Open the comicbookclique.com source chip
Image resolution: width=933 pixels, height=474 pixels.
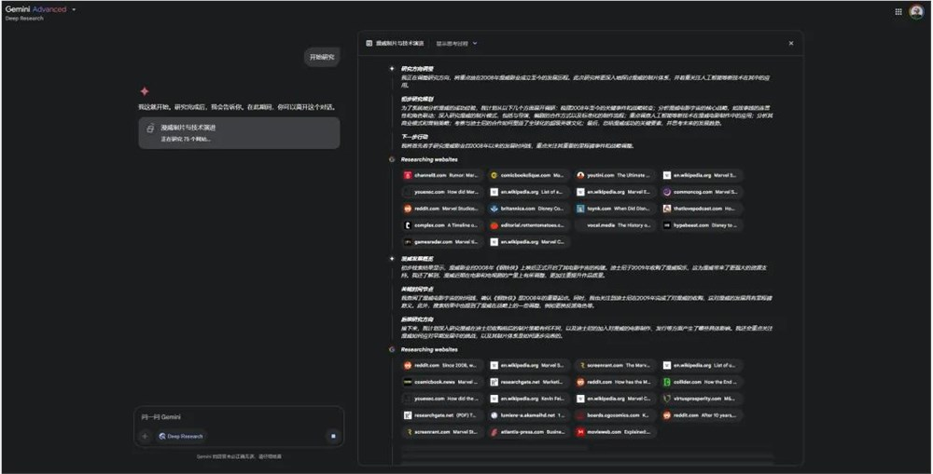(528, 175)
